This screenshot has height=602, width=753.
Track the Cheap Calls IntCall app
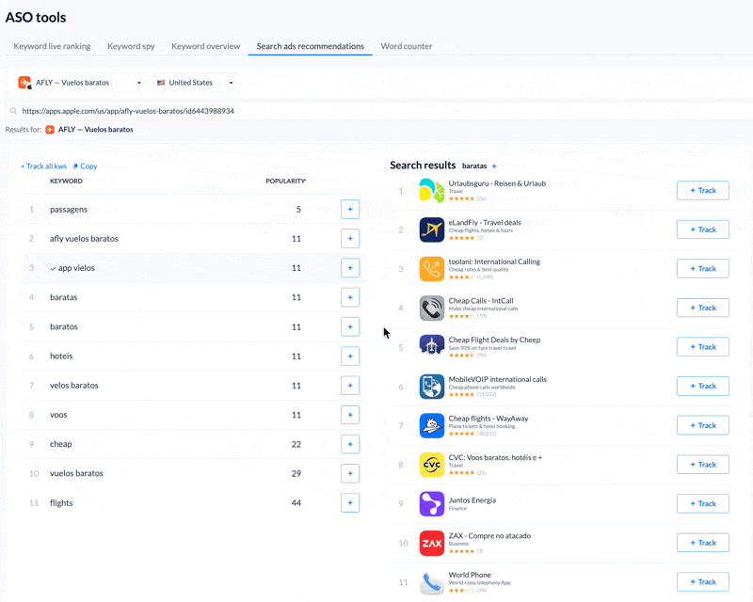click(x=702, y=308)
